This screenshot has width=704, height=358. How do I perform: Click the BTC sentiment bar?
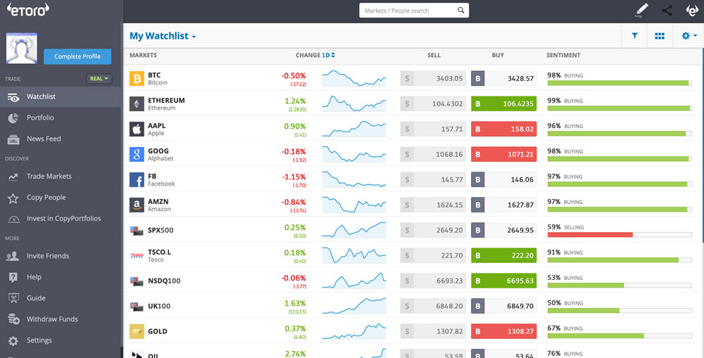click(x=620, y=83)
